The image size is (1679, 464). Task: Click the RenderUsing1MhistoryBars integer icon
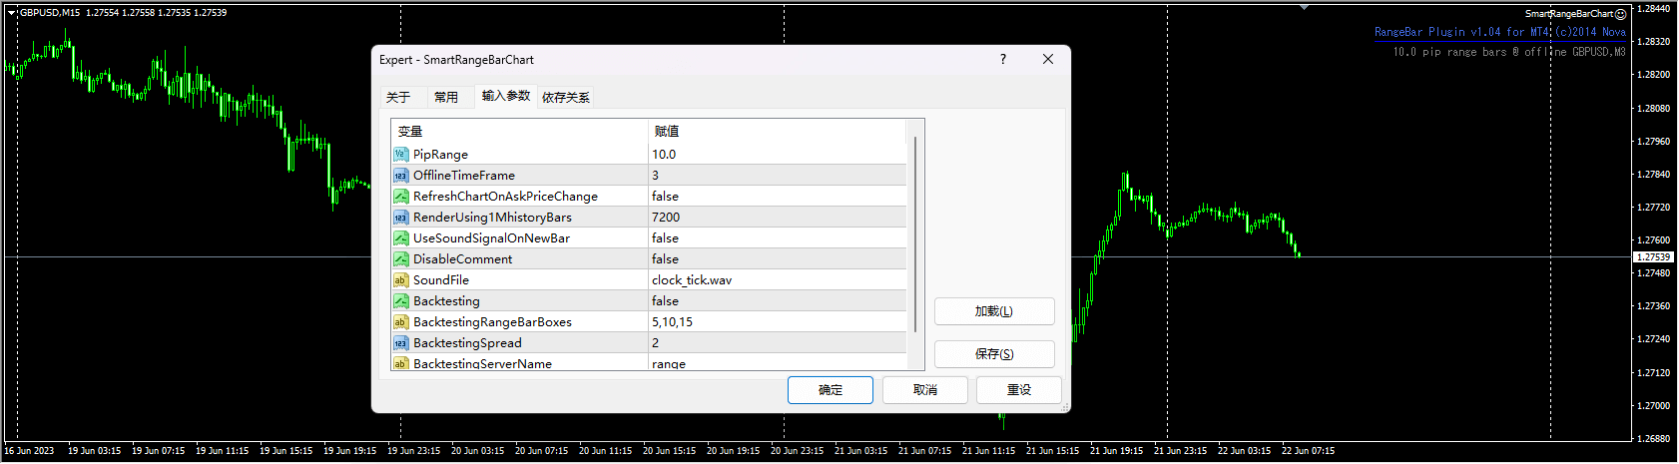click(x=400, y=218)
